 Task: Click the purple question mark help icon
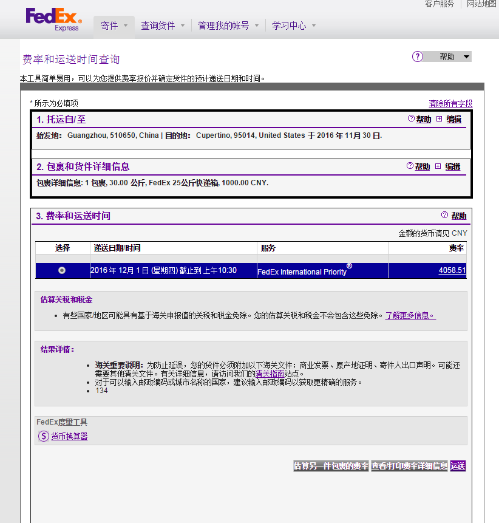point(417,56)
